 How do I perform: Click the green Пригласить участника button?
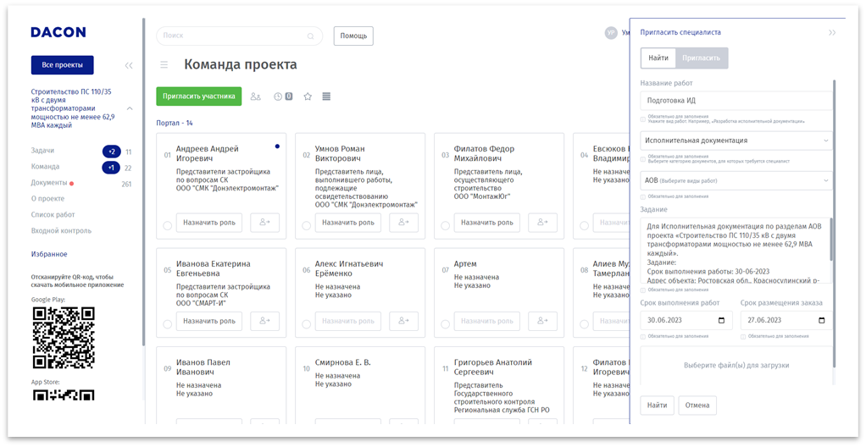[198, 97]
